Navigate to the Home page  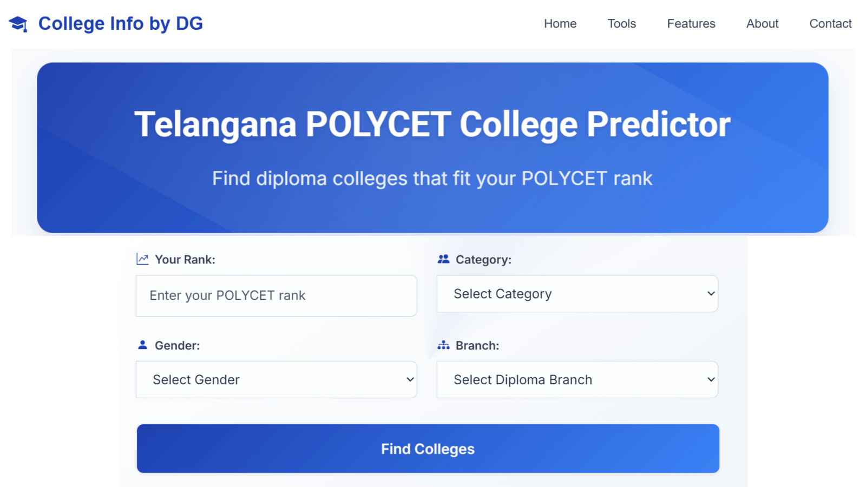tap(560, 23)
